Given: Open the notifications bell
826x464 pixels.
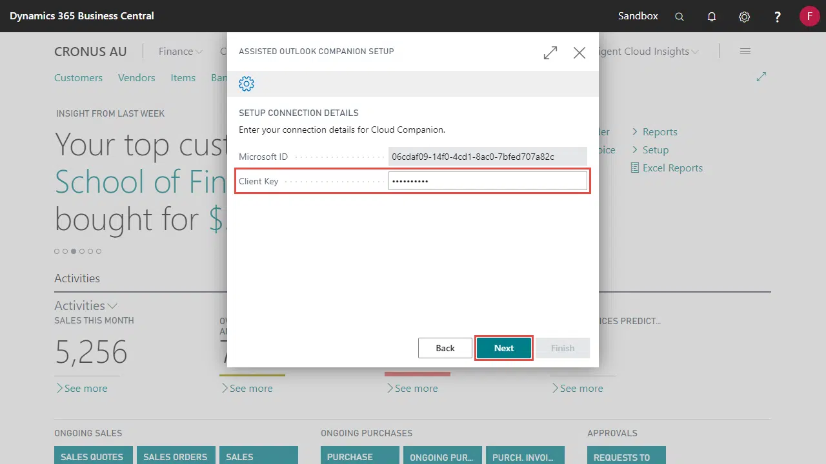Looking at the screenshot, I should [712, 17].
